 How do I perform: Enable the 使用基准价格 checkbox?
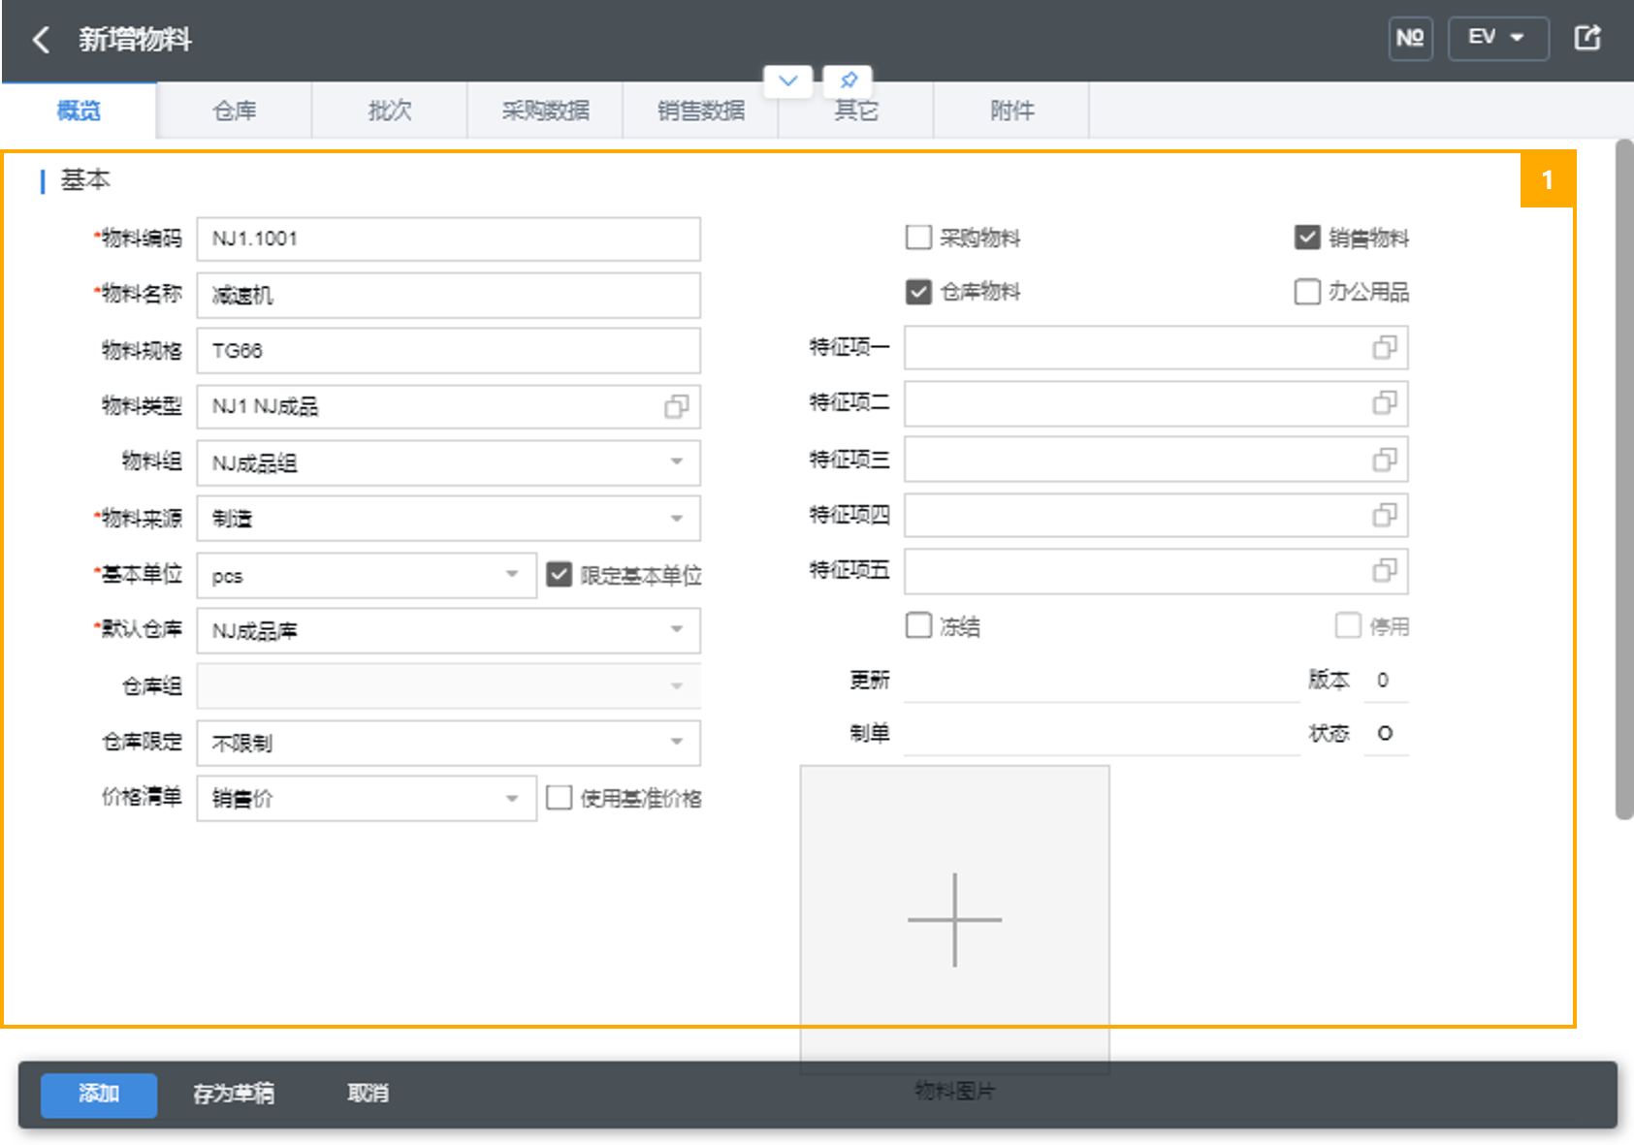click(x=560, y=798)
